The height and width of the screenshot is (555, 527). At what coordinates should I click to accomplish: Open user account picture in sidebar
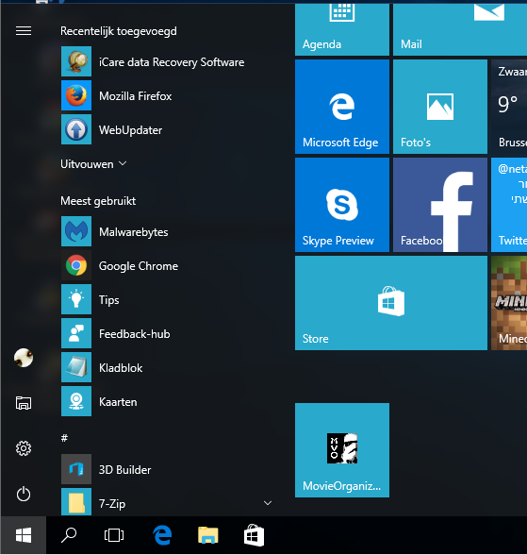coord(24,358)
